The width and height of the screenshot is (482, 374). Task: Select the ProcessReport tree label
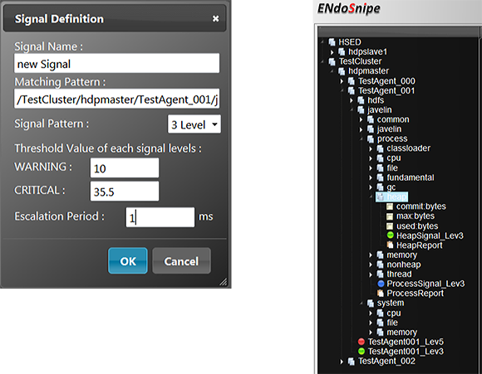tap(415, 294)
